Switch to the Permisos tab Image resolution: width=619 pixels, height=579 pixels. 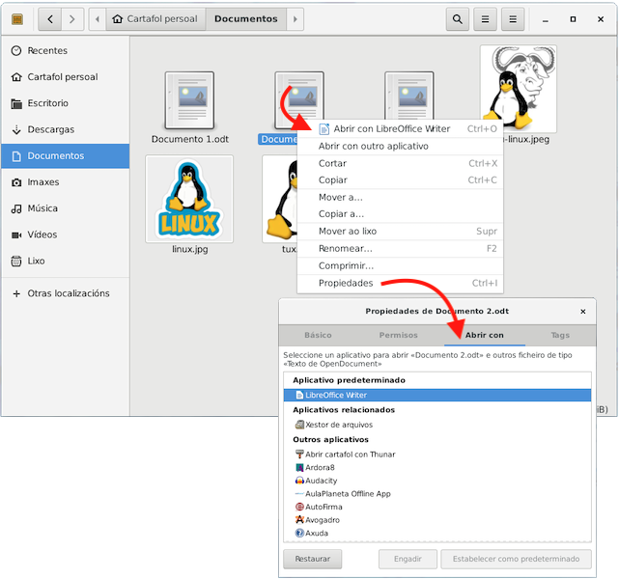click(399, 335)
